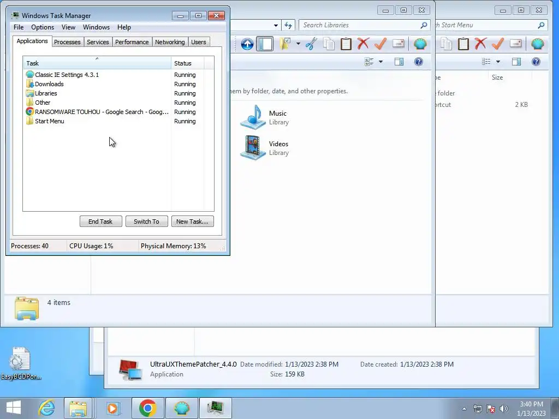Open Classic Shell settings shell icon in Libraries toolbar
The height and width of the screenshot is (419, 559).
(x=420, y=44)
